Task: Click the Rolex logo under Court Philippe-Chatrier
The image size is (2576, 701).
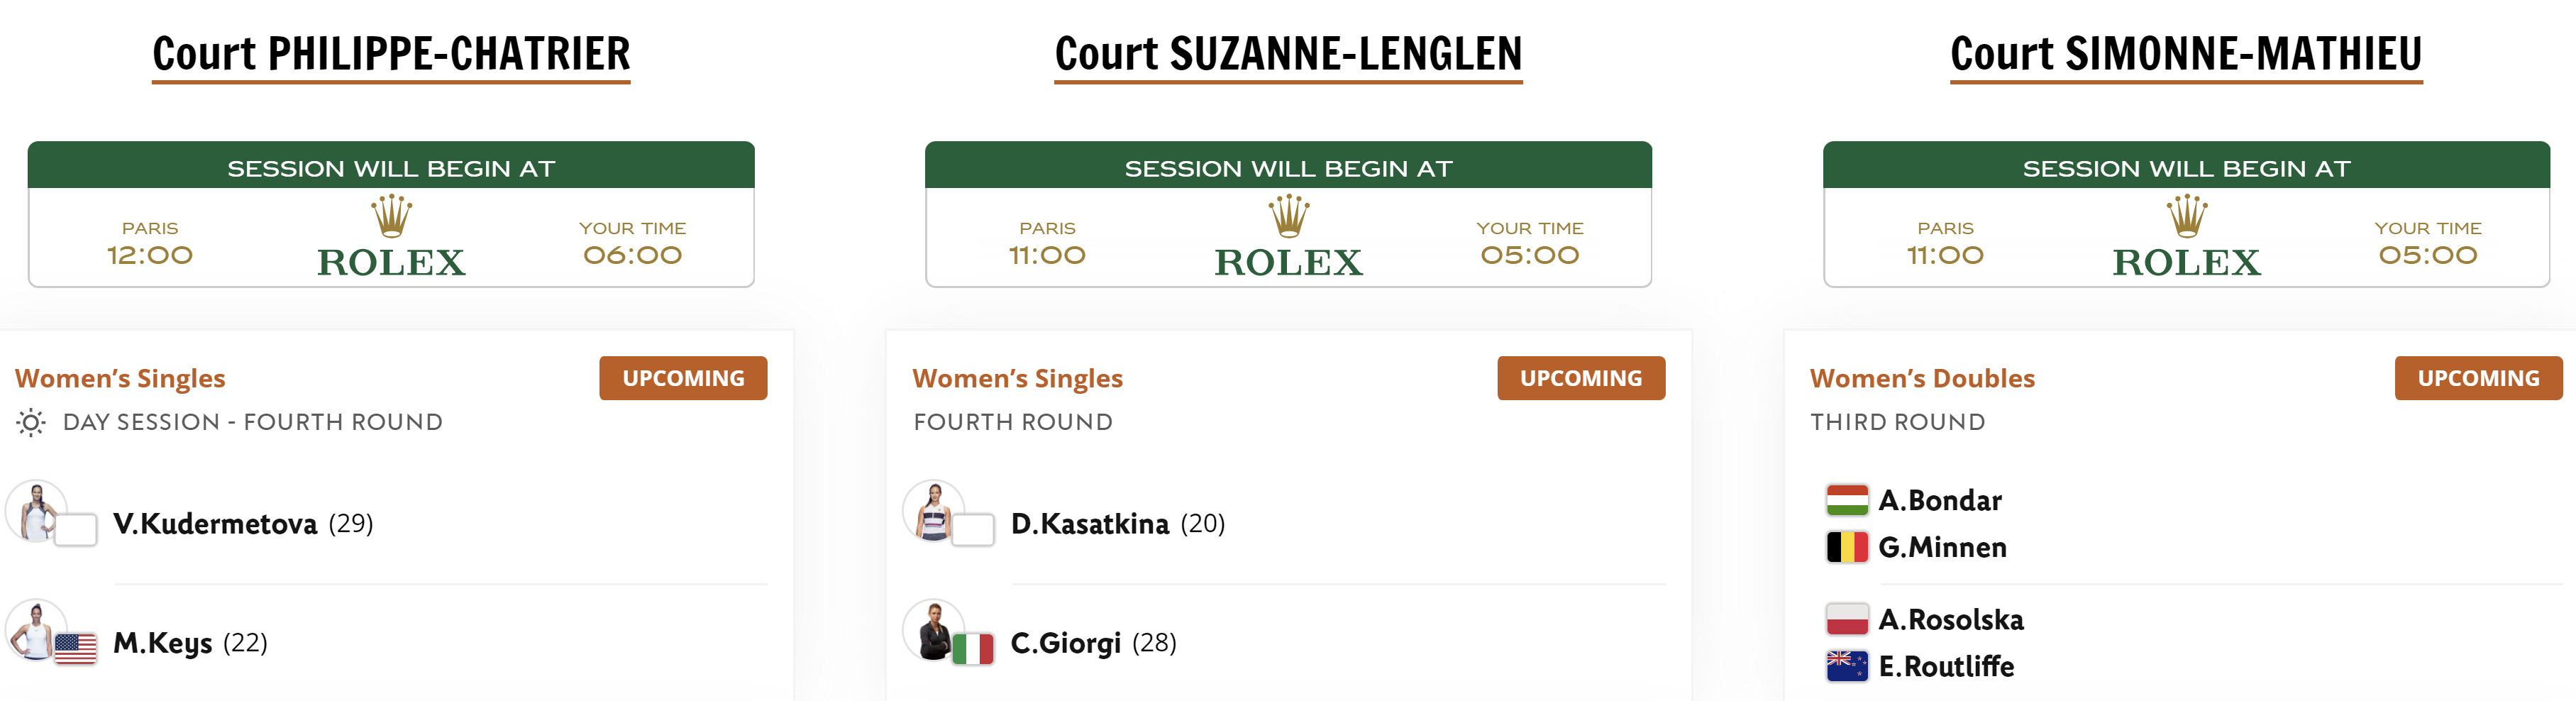Action: point(391,236)
